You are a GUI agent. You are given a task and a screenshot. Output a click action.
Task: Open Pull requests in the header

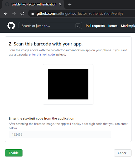(x=95, y=26)
